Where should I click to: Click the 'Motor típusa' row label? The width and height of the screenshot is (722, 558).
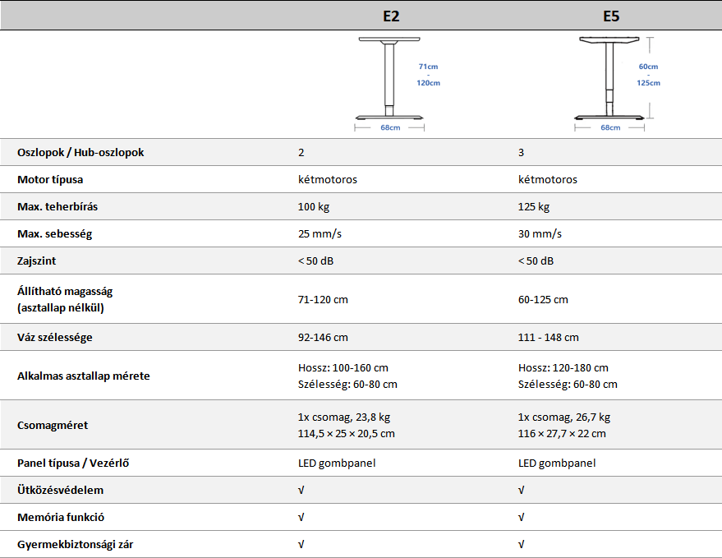click(50, 180)
